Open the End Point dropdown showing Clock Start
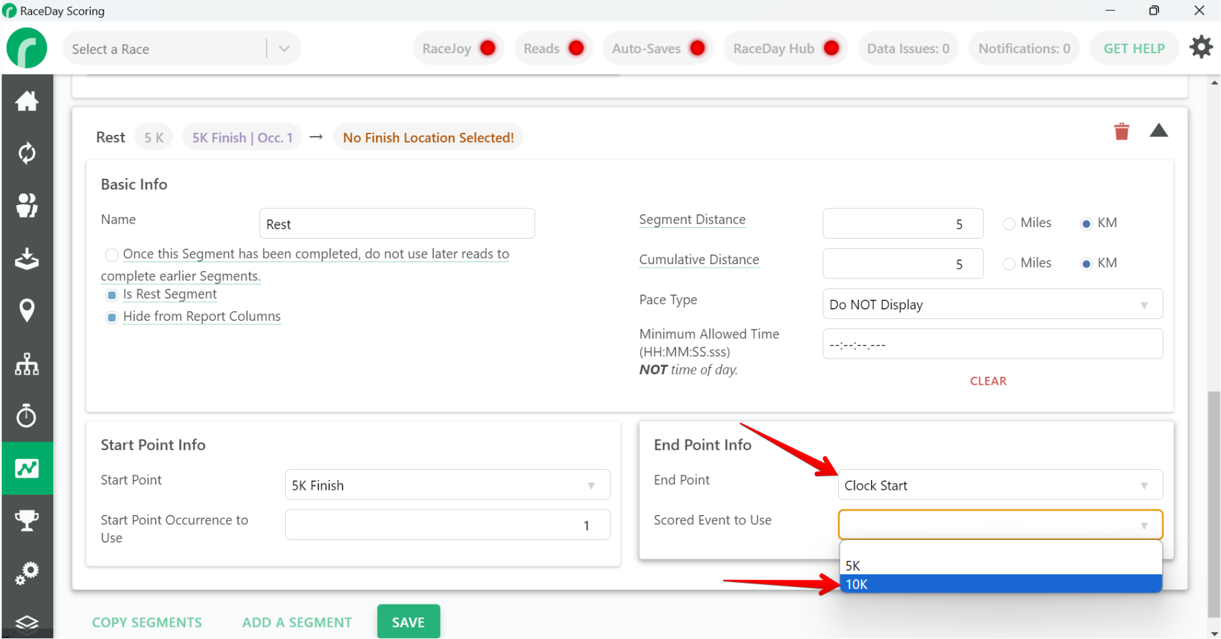The width and height of the screenshot is (1221, 639). tap(1000, 485)
